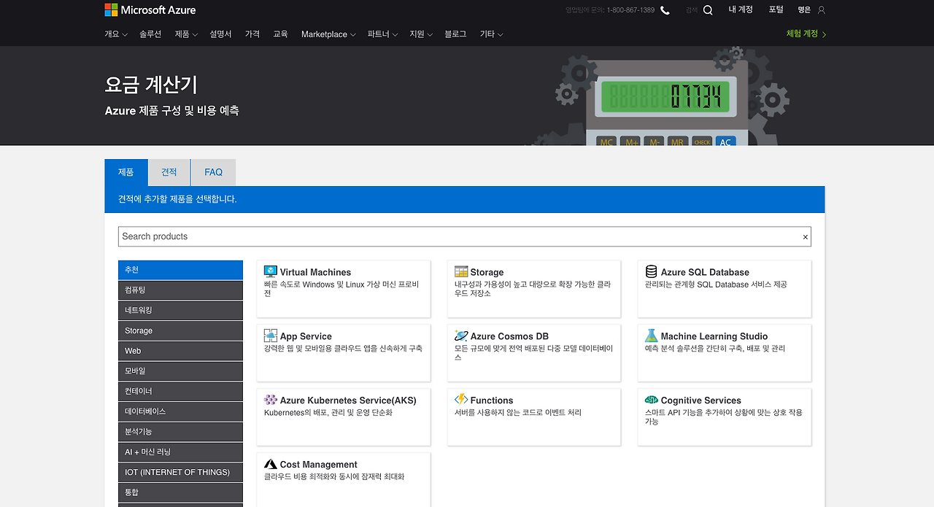The image size is (934, 507).
Task: Expand the 제품 navigation menu
Action: click(x=187, y=34)
